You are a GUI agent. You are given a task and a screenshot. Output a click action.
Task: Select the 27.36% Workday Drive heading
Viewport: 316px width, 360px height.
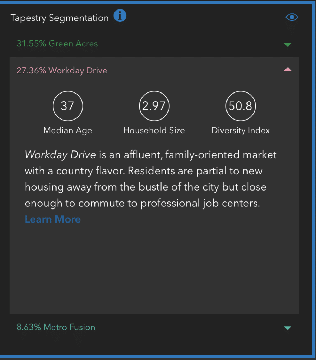point(62,70)
